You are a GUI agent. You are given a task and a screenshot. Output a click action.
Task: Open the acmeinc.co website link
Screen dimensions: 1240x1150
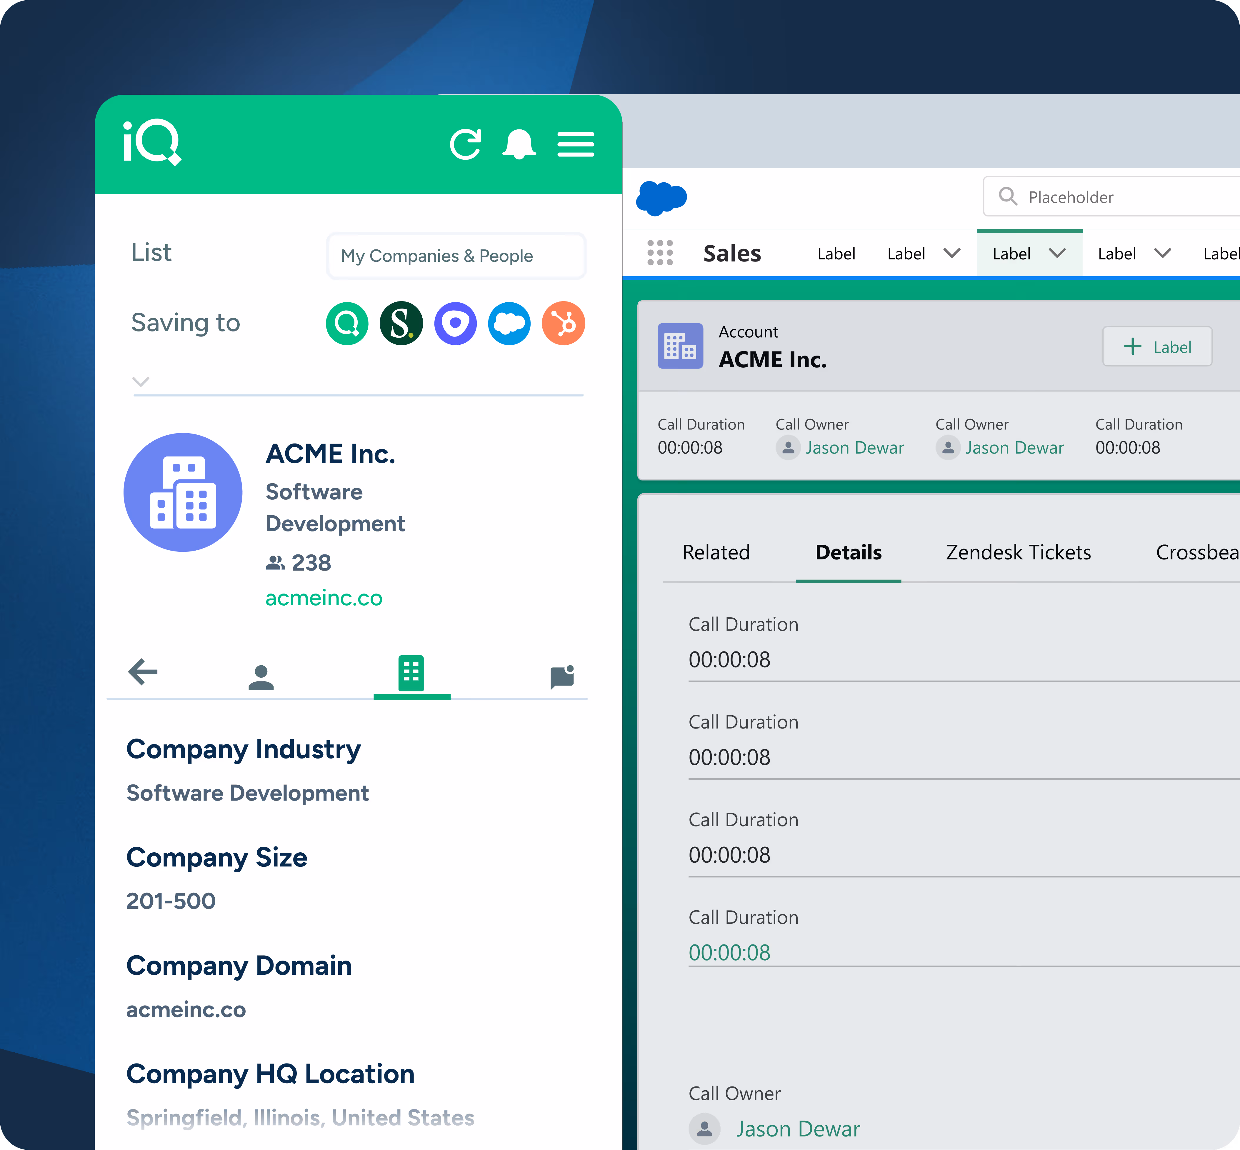[x=324, y=599]
